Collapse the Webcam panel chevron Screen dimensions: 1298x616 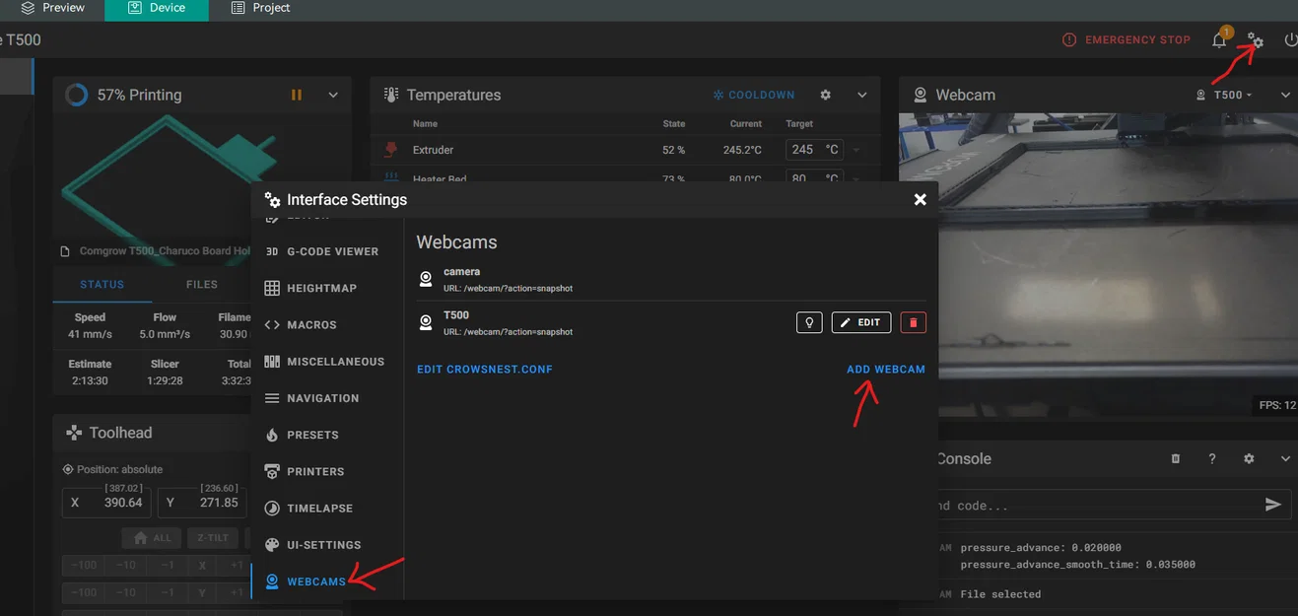point(1286,95)
